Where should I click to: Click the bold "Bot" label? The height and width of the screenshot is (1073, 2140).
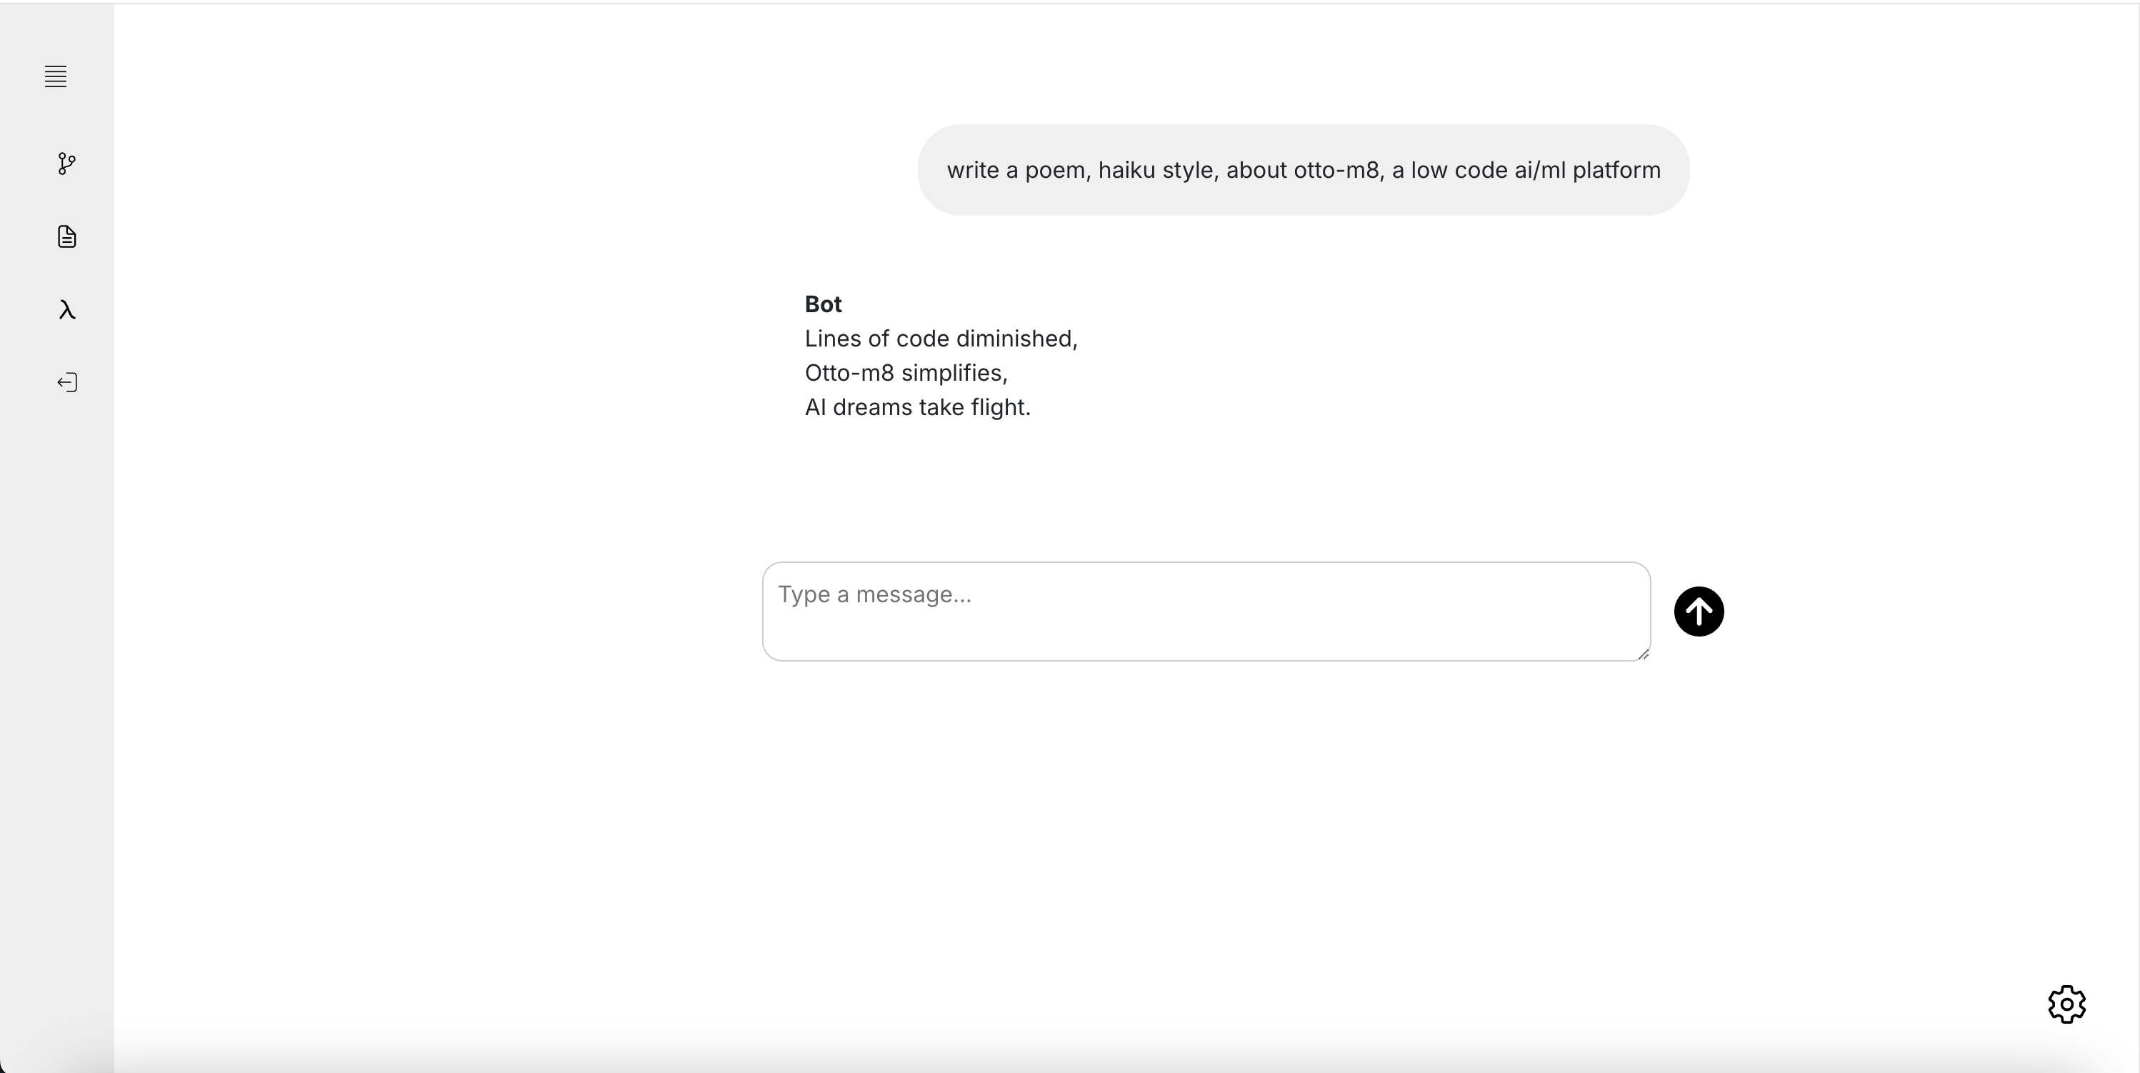(822, 304)
